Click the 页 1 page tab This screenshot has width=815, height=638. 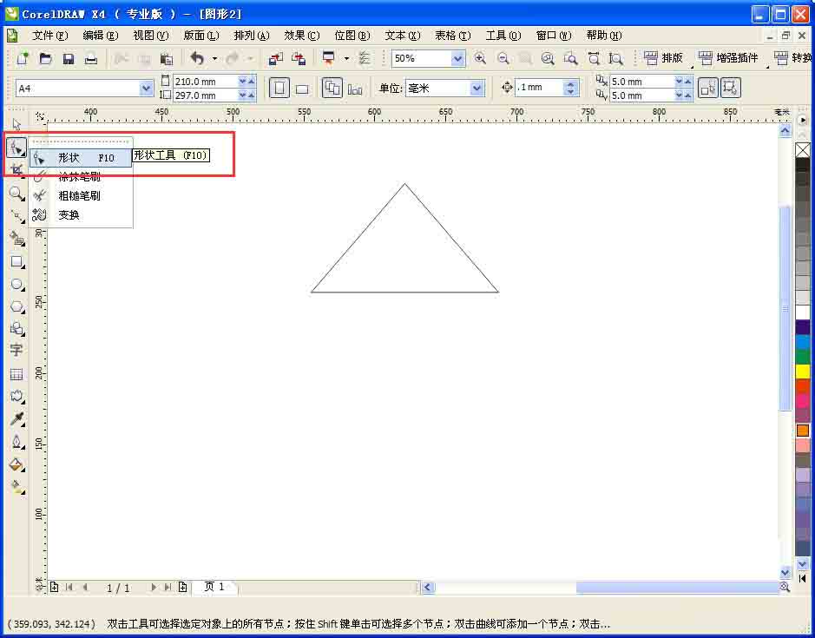click(214, 587)
